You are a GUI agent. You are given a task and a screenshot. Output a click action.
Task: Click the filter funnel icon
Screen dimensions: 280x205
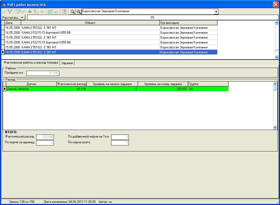(10, 12)
